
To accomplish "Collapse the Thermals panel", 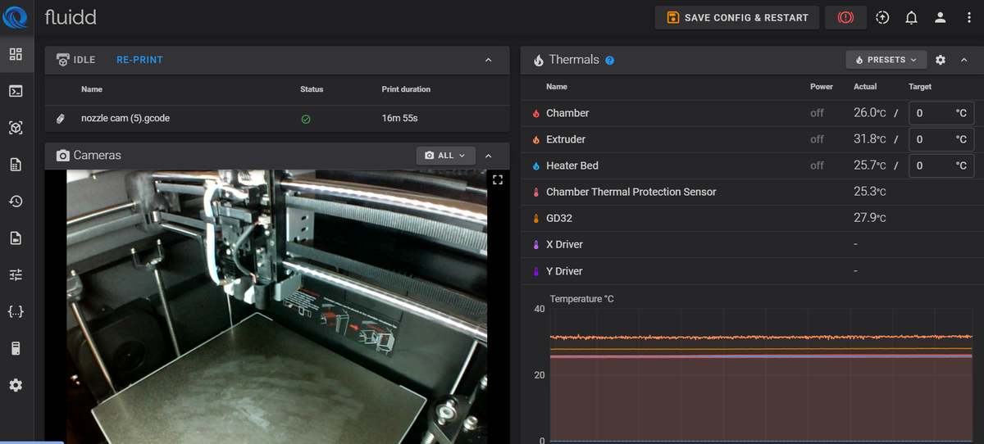I will (x=964, y=60).
